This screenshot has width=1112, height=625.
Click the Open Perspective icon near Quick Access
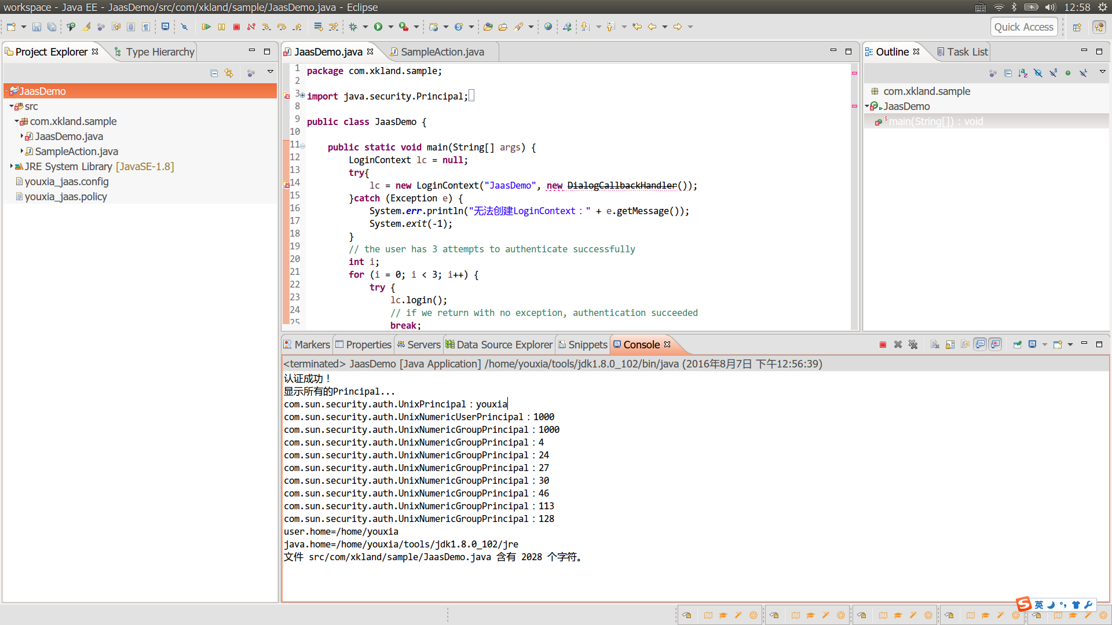(x=1077, y=27)
